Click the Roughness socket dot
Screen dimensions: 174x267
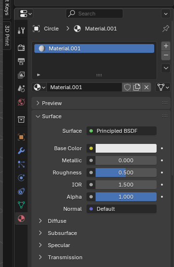pyautogui.click(x=91, y=173)
